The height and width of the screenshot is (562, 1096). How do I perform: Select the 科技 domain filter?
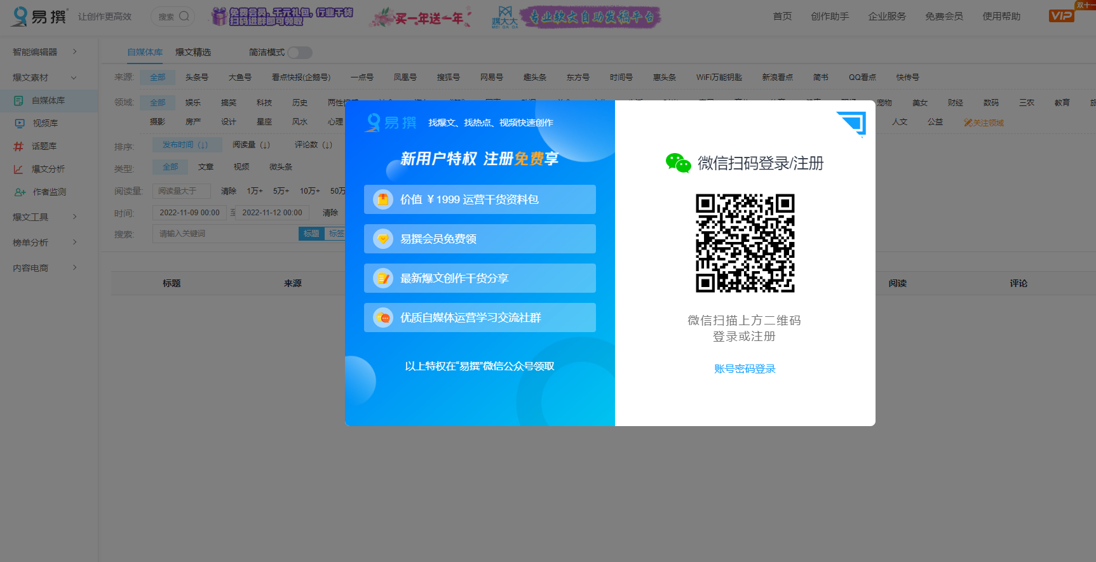pos(264,103)
